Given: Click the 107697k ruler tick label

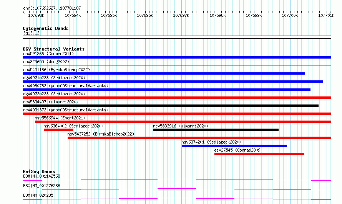Looking at the screenshot, I should [x=181, y=15].
